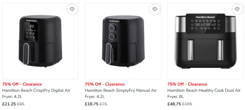This screenshot has height=110, width=245.
Task: Click the £18.75 sale price
Action: pos(91,104)
